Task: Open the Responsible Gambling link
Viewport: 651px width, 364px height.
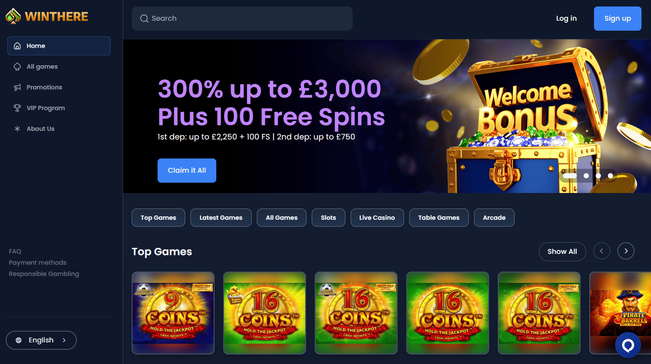Action: pyautogui.click(x=44, y=274)
